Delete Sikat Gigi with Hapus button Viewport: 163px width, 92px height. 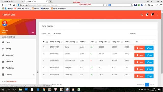(140, 76)
